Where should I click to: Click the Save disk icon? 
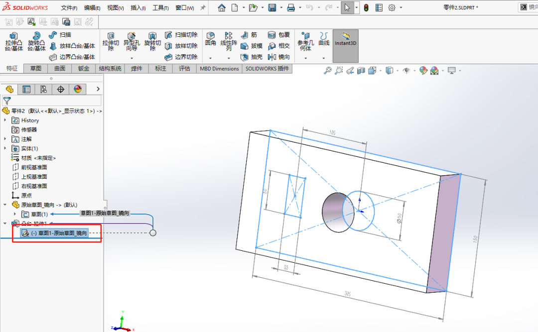(272, 7)
